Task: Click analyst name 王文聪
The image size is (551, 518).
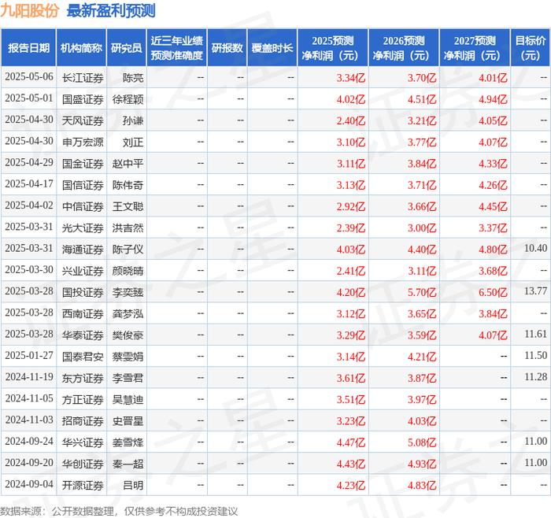Action: 128,206
